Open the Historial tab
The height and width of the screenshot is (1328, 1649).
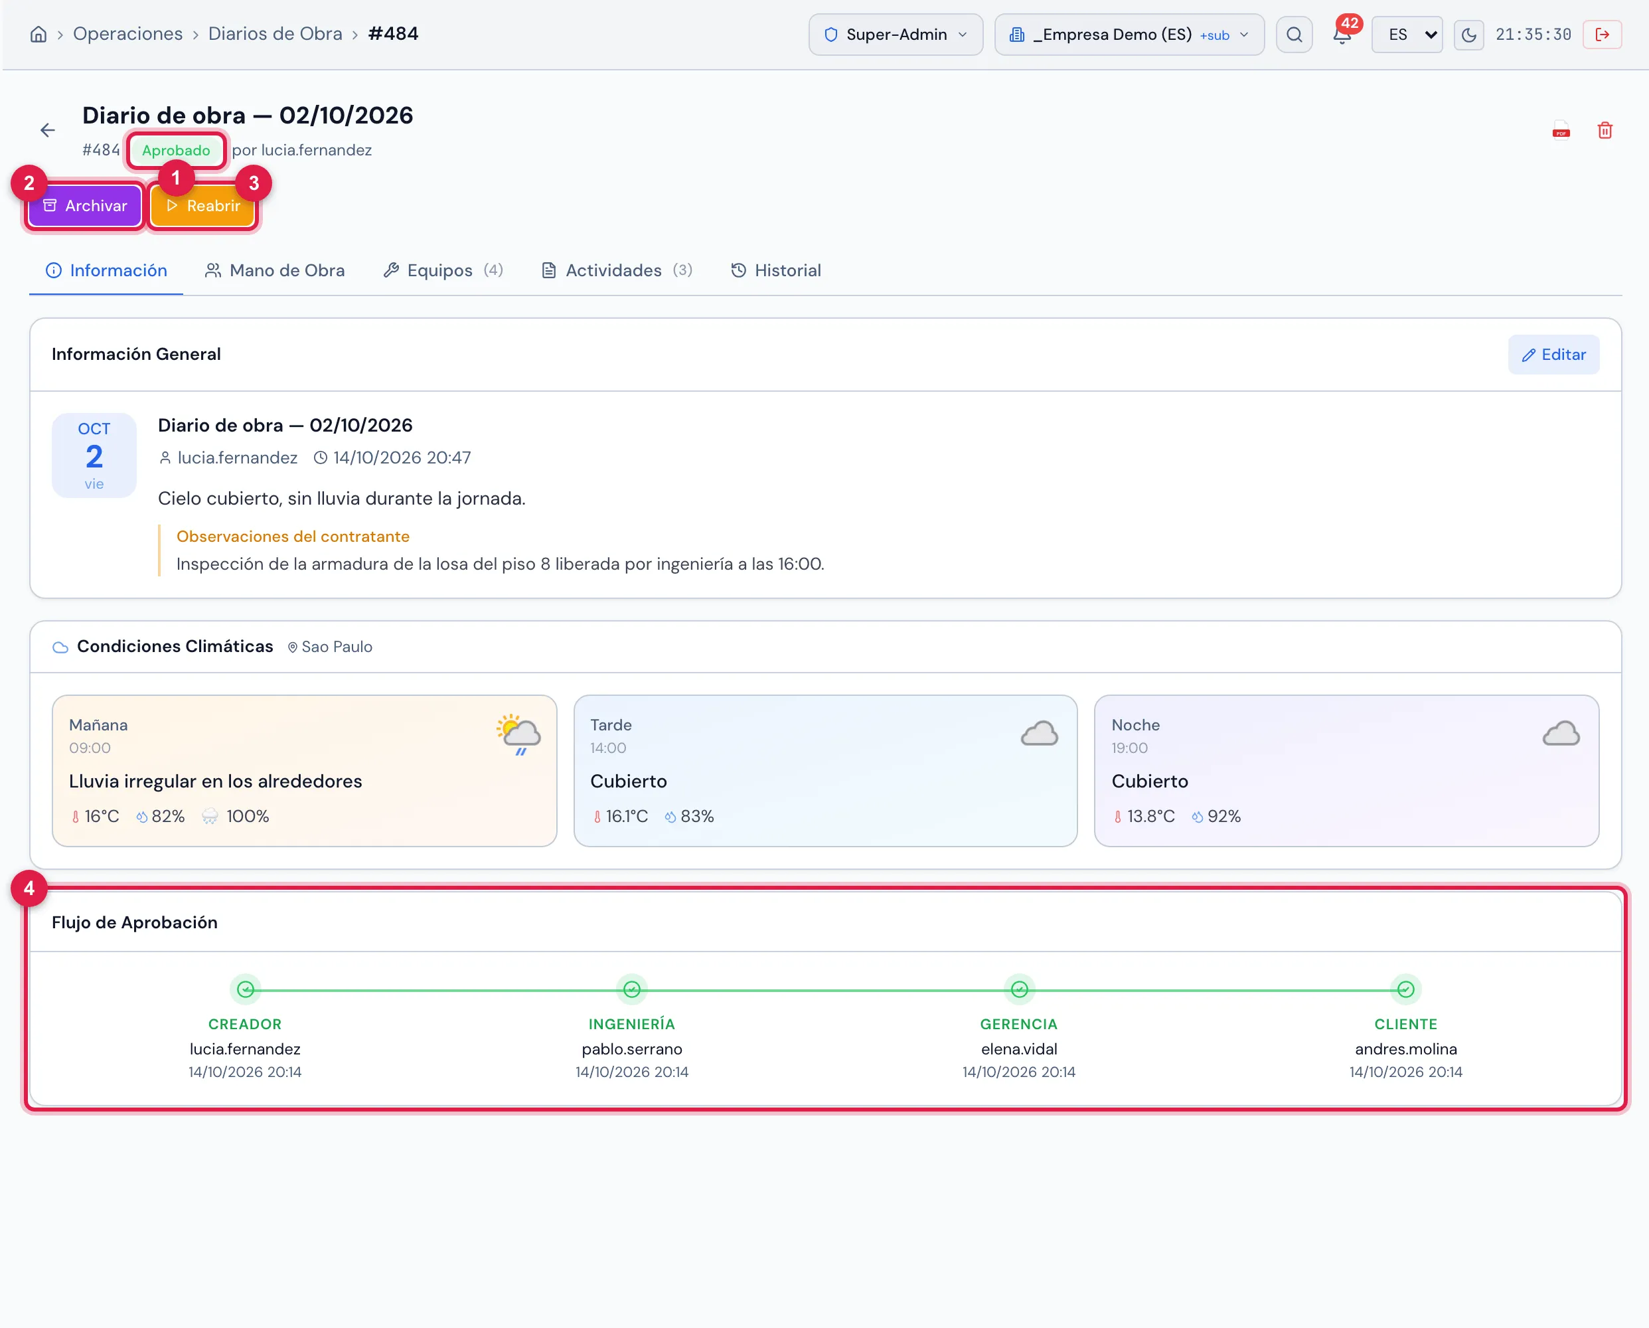click(x=775, y=270)
